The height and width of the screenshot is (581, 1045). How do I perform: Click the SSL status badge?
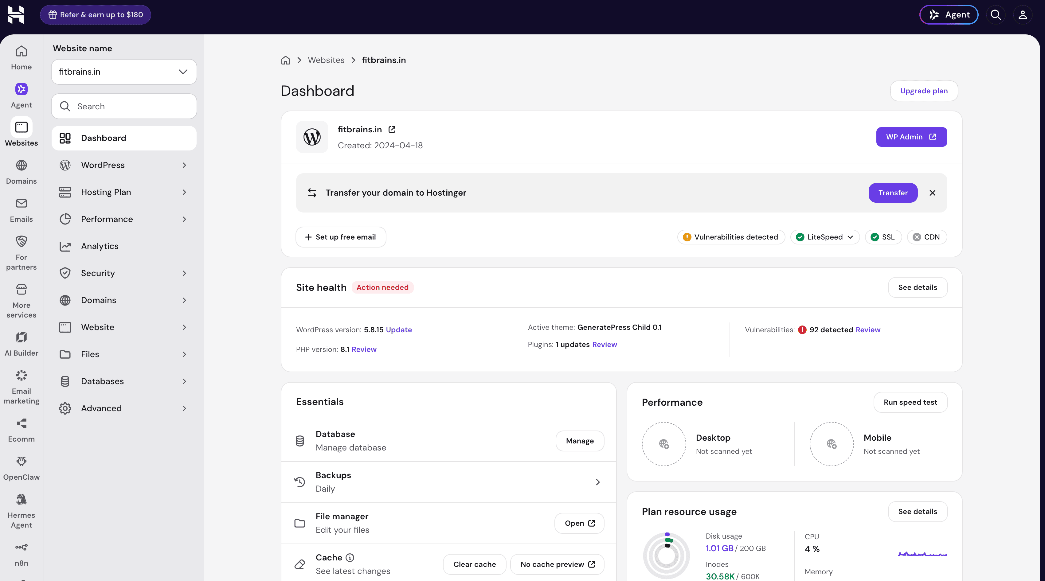click(x=883, y=237)
